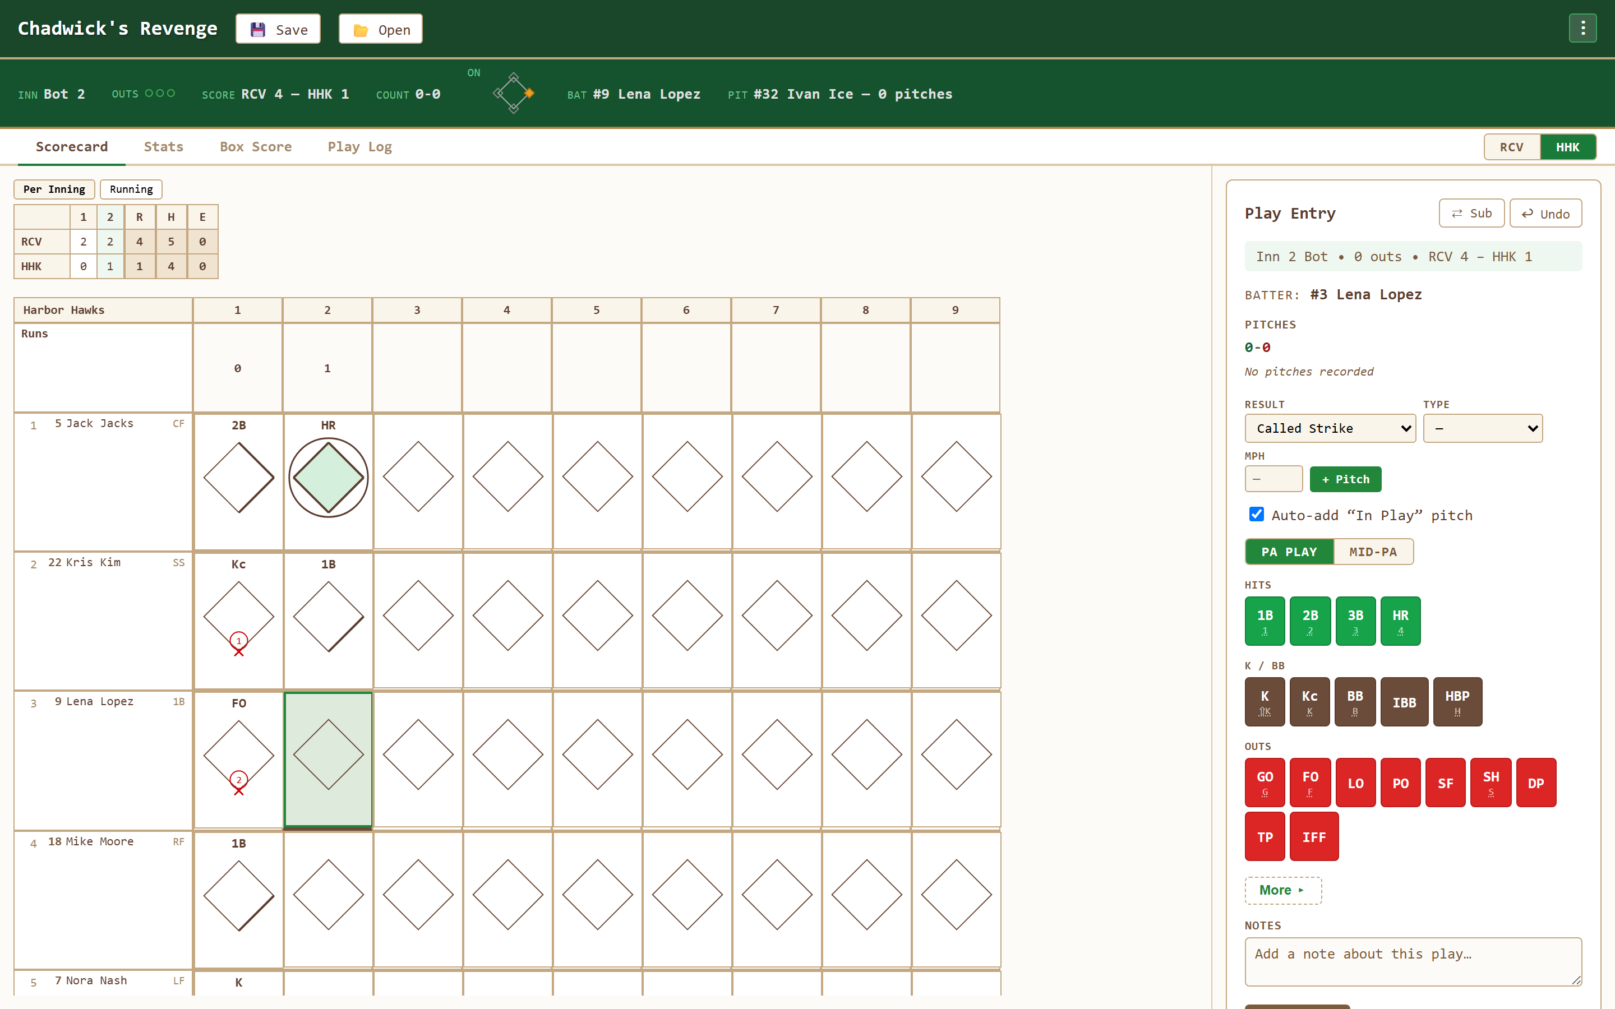Image resolution: width=1615 pixels, height=1009 pixels.
Task: Record a line out with LO
Action: point(1355,782)
